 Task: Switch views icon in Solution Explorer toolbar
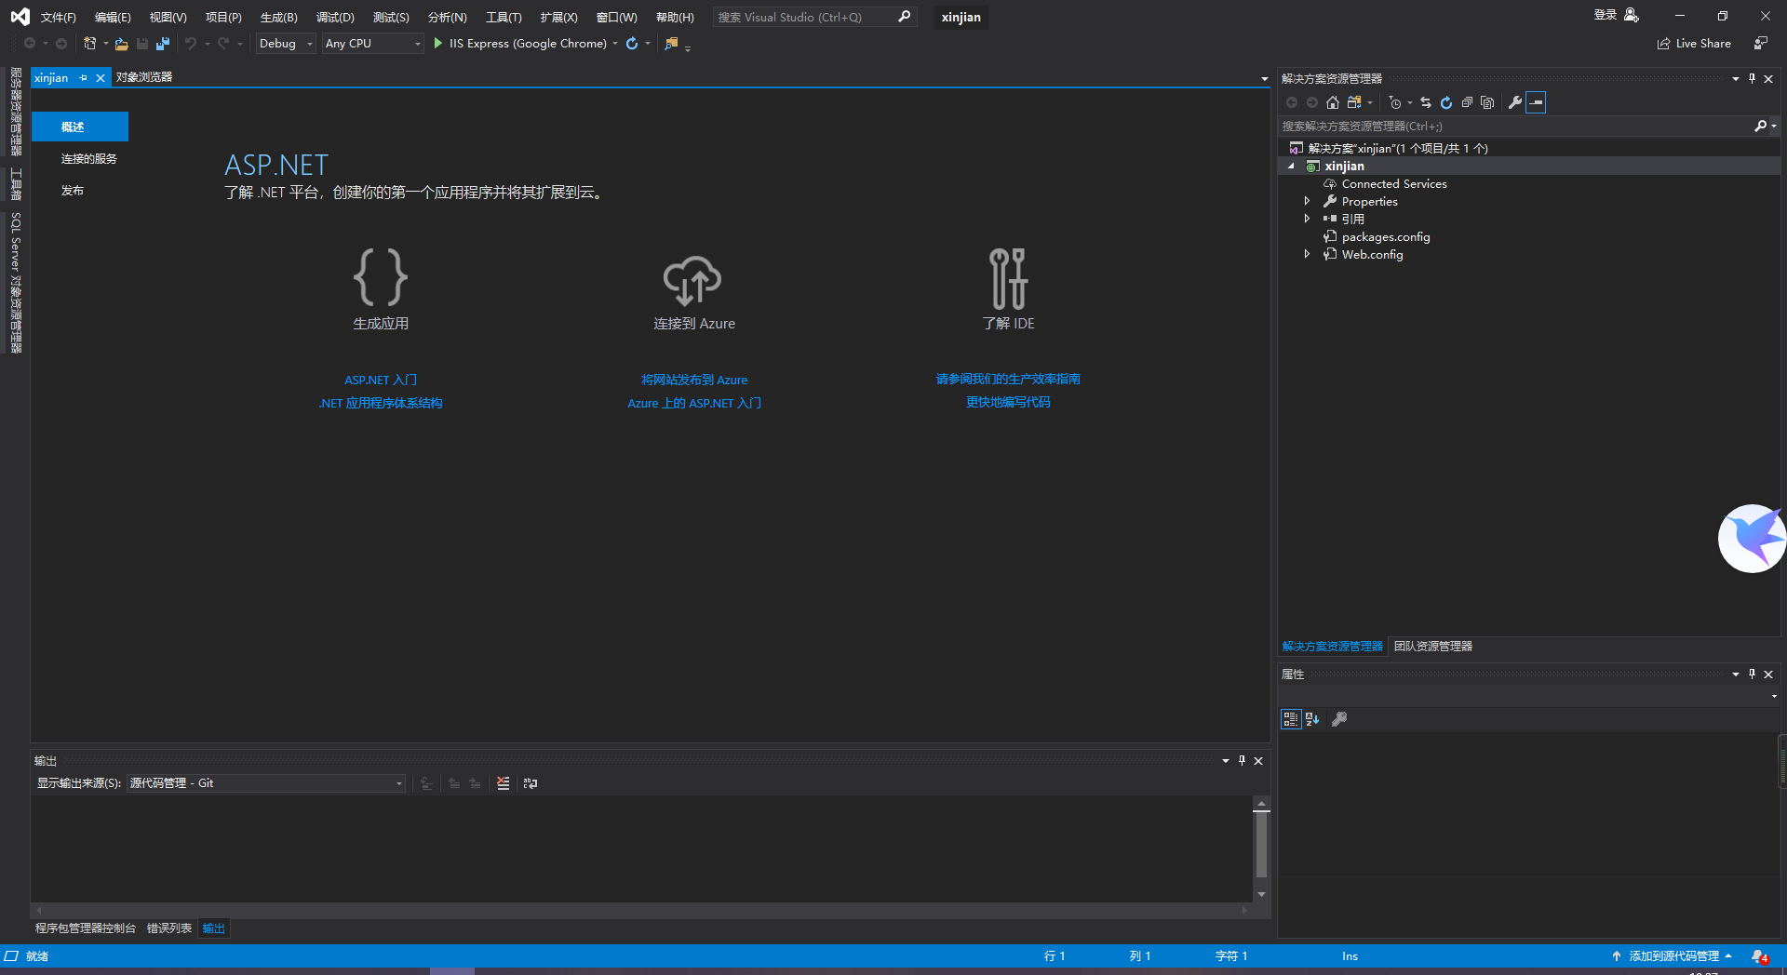click(1354, 102)
